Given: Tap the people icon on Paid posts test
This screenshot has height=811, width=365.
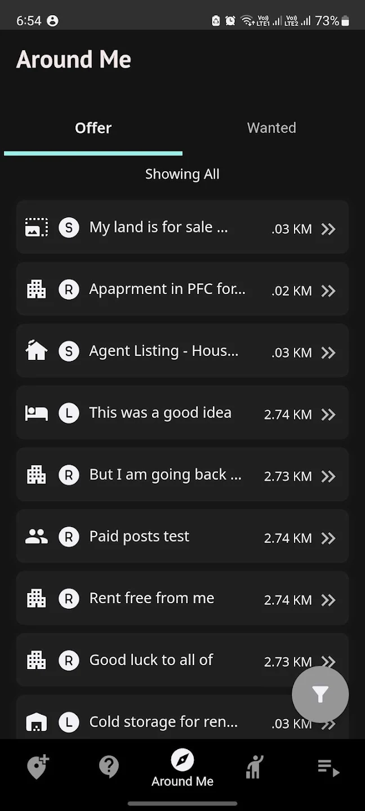Looking at the screenshot, I should (37, 537).
